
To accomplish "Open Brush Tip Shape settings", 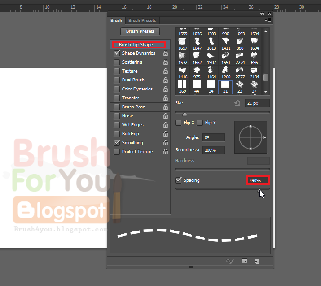I will (x=139, y=44).
